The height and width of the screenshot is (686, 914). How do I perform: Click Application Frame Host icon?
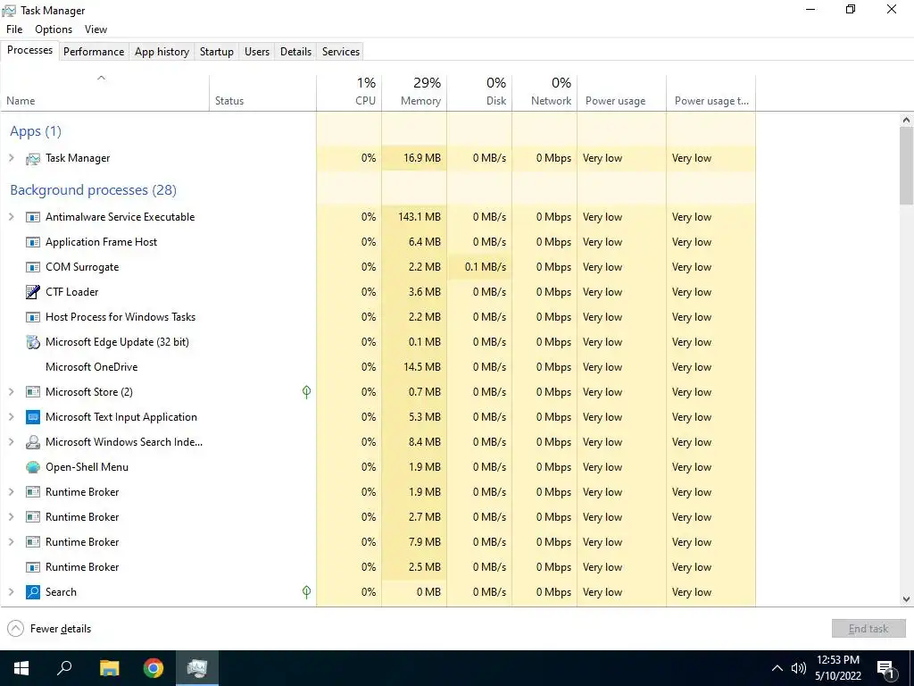click(33, 242)
